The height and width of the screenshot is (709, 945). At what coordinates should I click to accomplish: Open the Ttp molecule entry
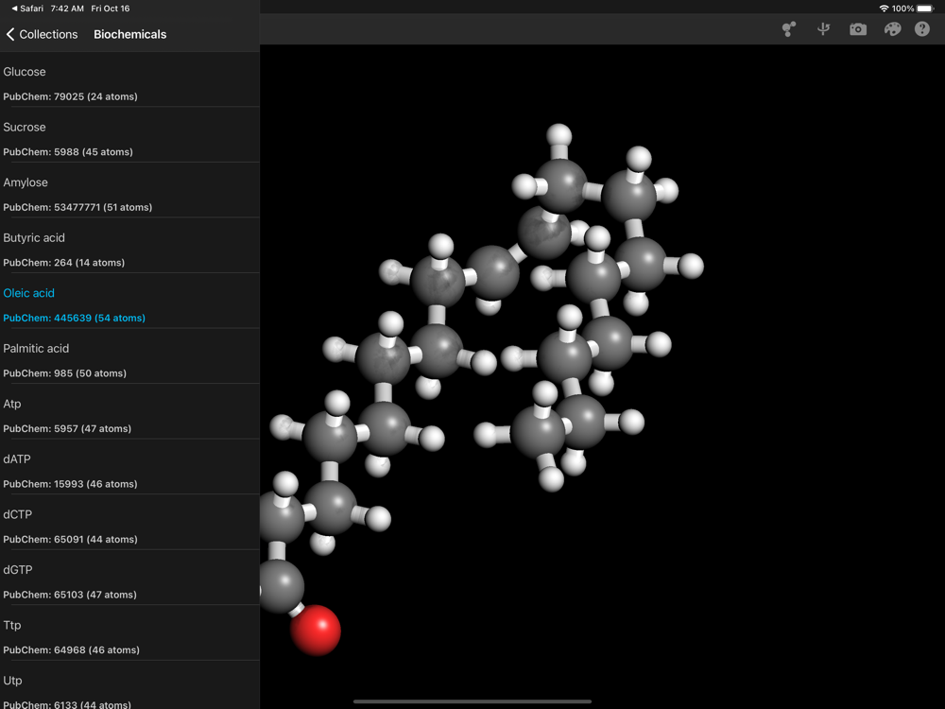[129, 636]
